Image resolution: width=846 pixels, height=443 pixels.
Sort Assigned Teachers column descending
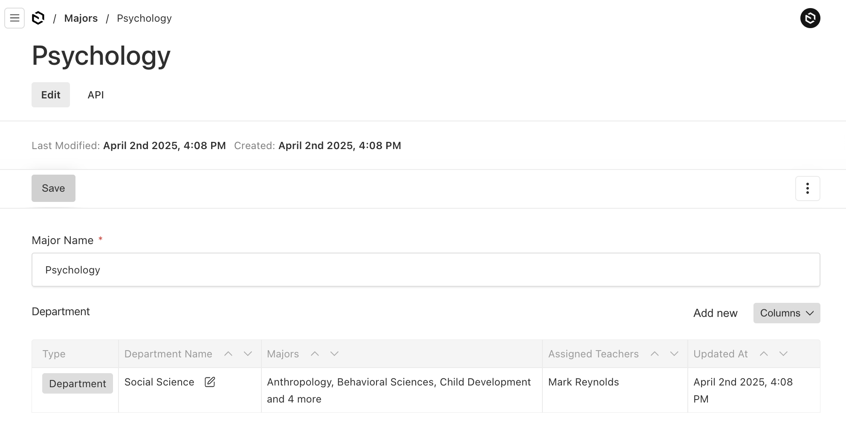[674, 354]
